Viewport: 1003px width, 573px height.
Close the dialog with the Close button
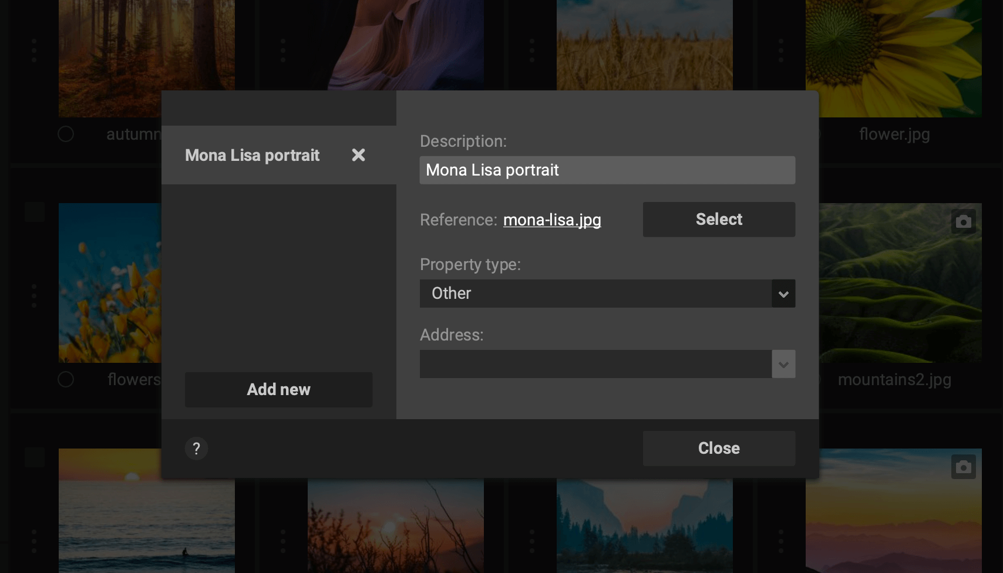[x=719, y=449]
